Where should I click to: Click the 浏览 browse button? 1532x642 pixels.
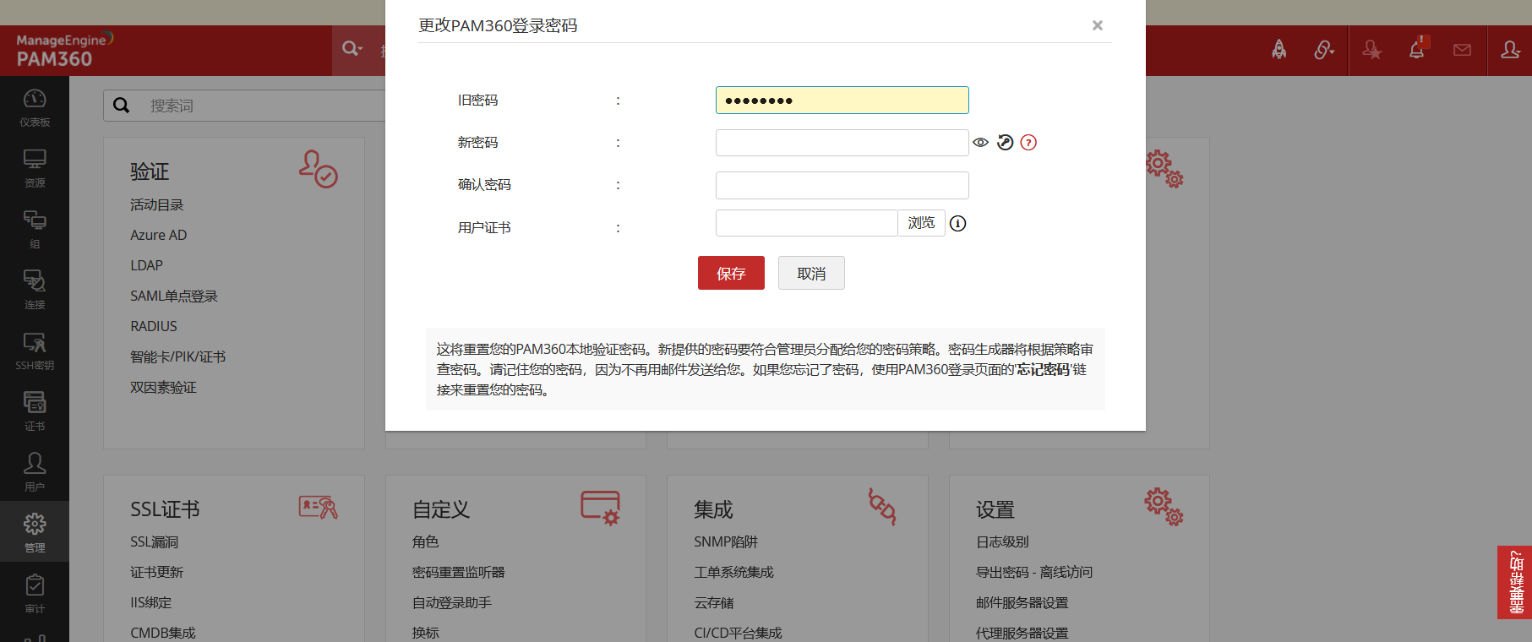(x=921, y=223)
